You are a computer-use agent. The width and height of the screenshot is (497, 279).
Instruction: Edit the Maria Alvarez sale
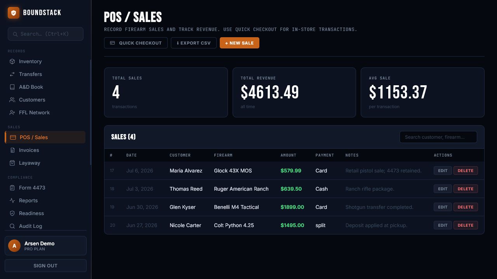[x=443, y=170]
